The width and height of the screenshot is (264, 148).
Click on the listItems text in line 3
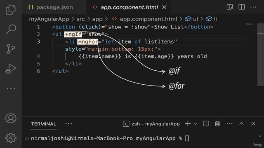tap(159, 42)
